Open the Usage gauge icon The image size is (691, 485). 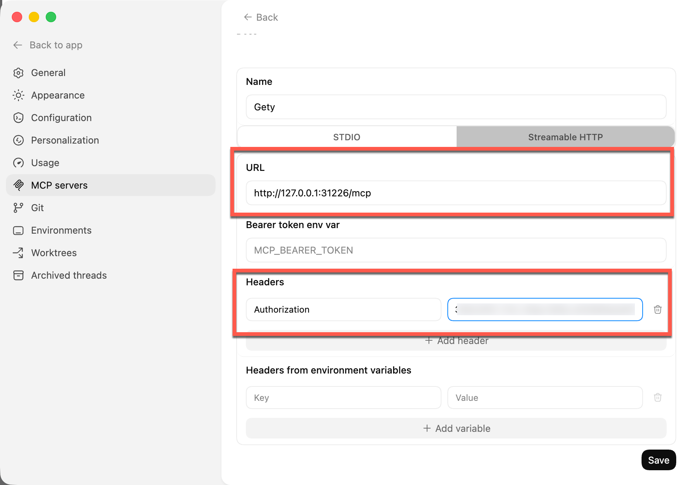click(x=18, y=163)
